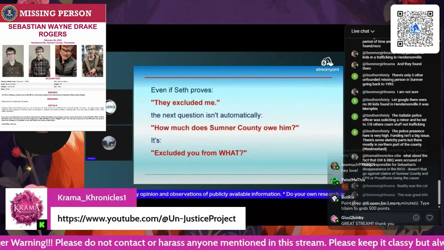Click Glad2binky user avatar
This screenshot has width=444, height=250.
pos(334,219)
